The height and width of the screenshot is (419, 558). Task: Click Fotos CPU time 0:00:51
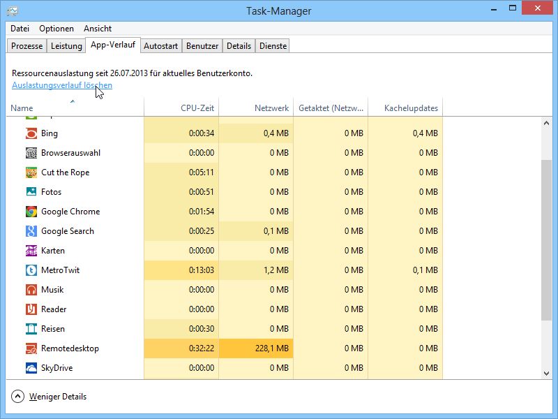[202, 192]
